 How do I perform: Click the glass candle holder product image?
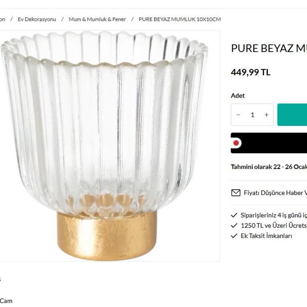(108, 146)
